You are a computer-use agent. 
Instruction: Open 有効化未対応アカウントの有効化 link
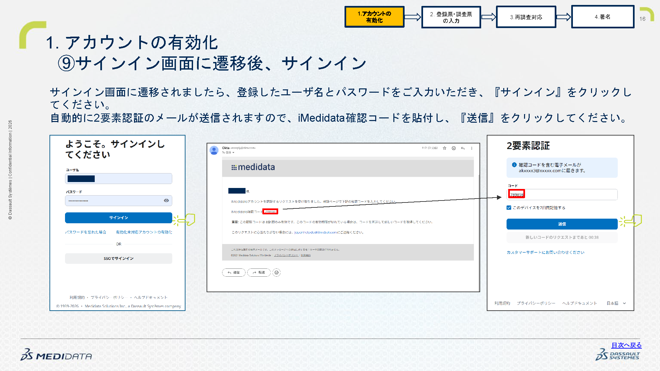(144, 232)
